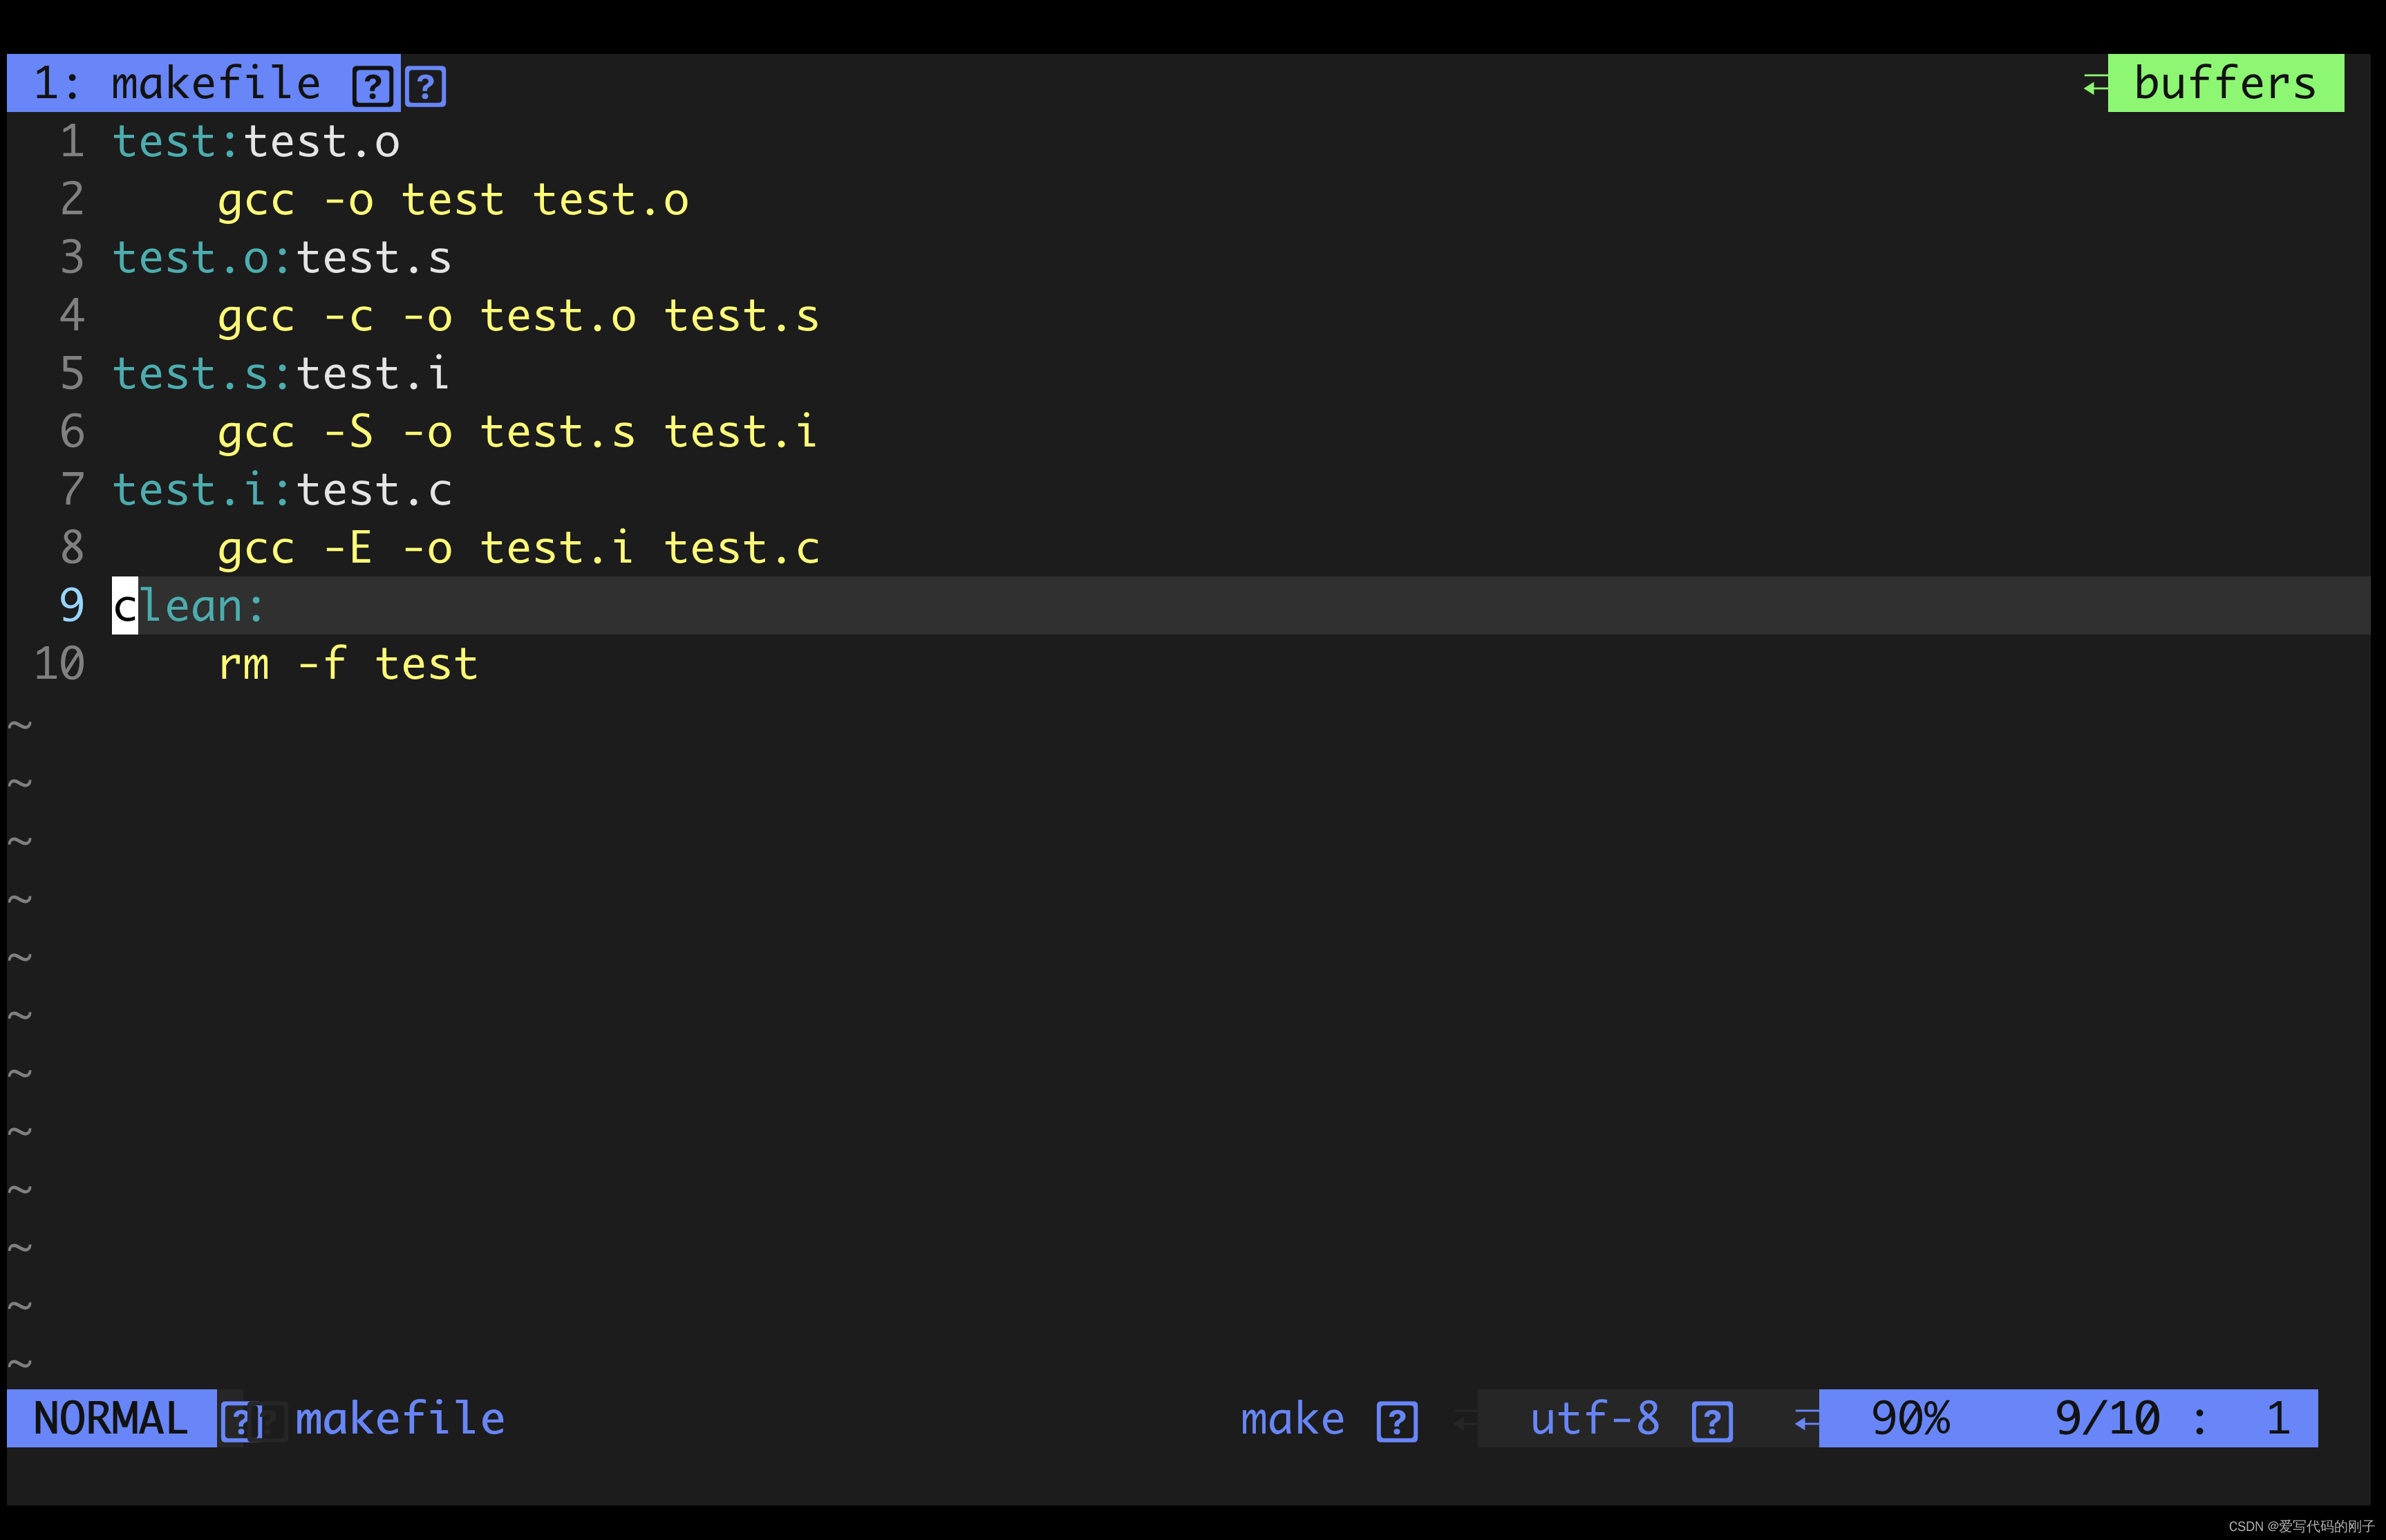Click the 'rm -f test' command
This screenshot has width=2386, height=1540.
348,664
